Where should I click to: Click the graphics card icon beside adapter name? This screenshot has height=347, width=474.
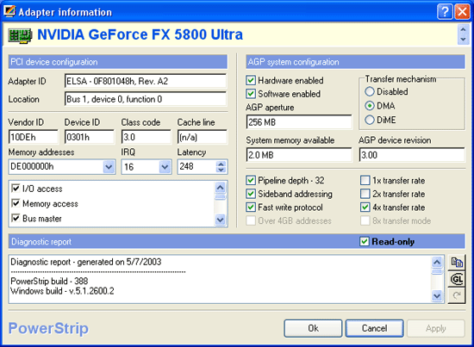coord(20,35)
